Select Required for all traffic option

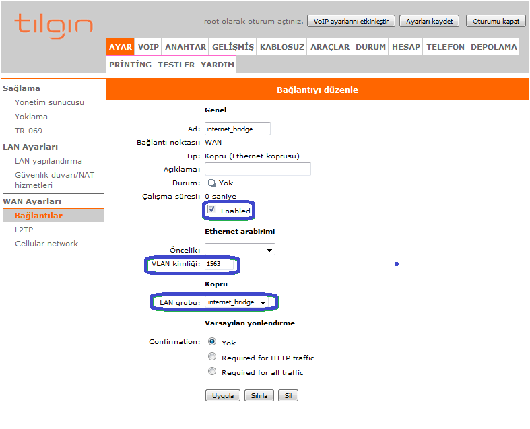point(212,372)
